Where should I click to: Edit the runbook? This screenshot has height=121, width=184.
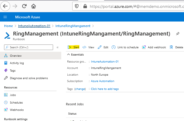click(103, 47)
